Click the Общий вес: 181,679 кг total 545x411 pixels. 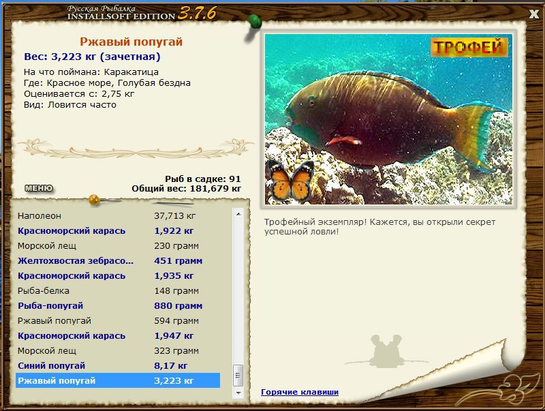[186, 189]
